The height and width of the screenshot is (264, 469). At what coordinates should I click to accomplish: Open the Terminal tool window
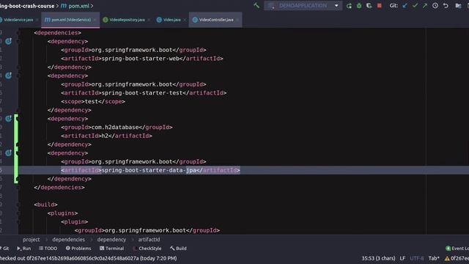(x=111, y=249)
